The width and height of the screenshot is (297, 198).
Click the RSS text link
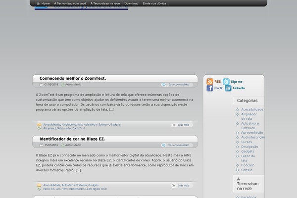218,82
